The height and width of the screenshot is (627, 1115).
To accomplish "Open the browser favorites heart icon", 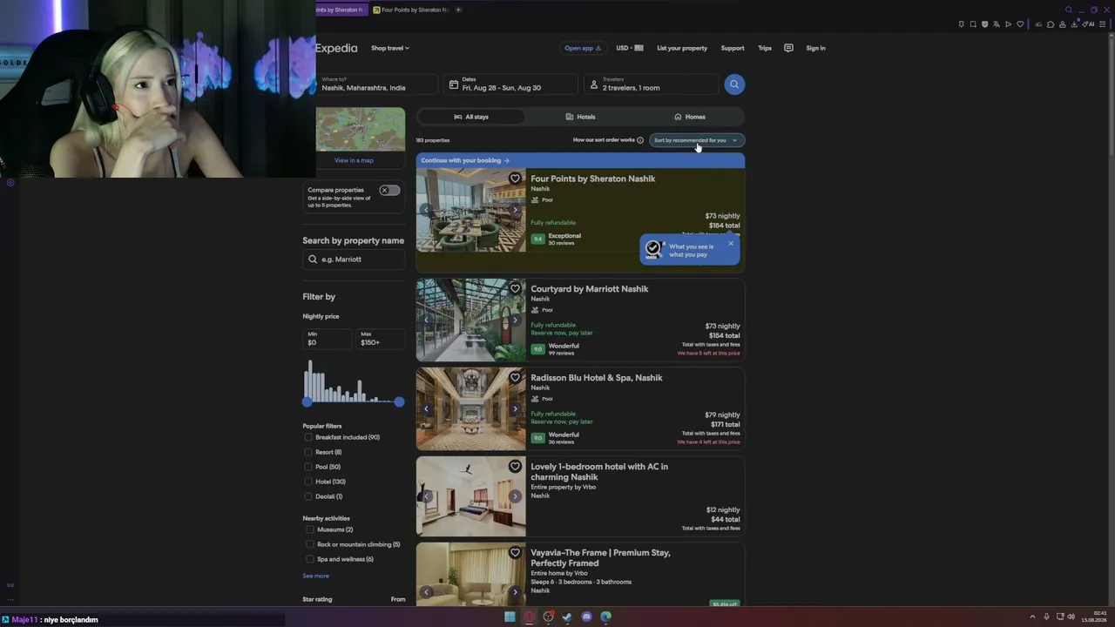I will [x=1020, y=24].
